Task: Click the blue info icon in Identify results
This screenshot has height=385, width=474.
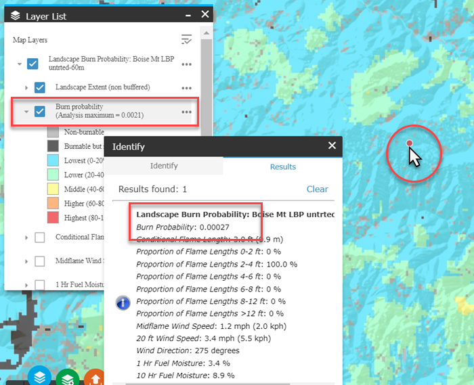Action: coord(123,302)
